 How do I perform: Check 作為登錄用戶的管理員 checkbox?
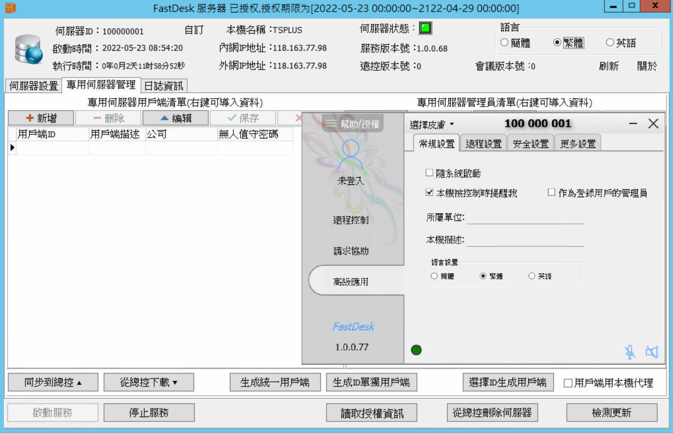tap(551, 192)
